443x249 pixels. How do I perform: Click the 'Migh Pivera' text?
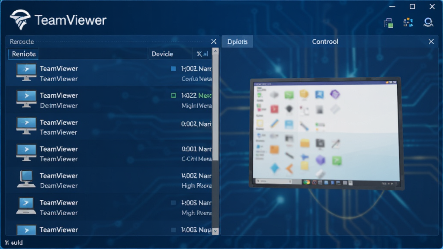tap(196, 213)
